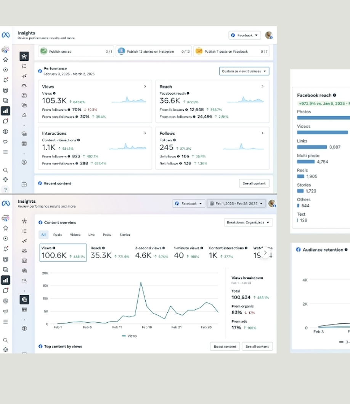Switch to the Reels tab

pos(58,235)
